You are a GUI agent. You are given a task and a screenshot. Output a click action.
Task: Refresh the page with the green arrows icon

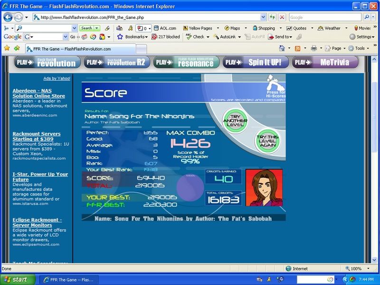click(273, 17)
